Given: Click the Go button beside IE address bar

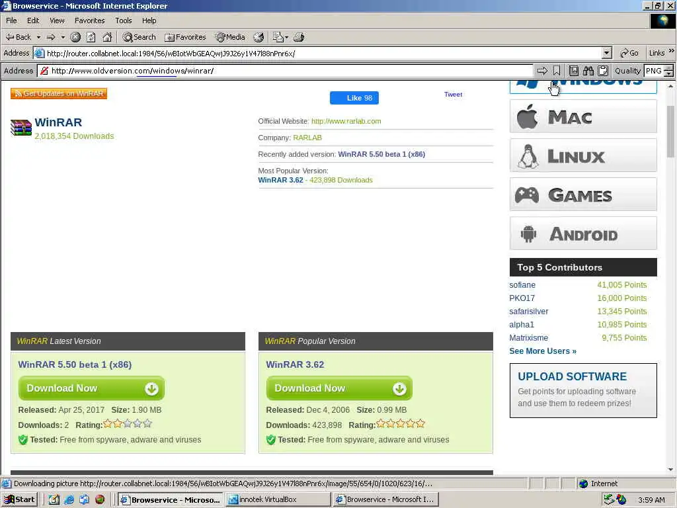Looking at the screenshot, I should coord(629,53).
